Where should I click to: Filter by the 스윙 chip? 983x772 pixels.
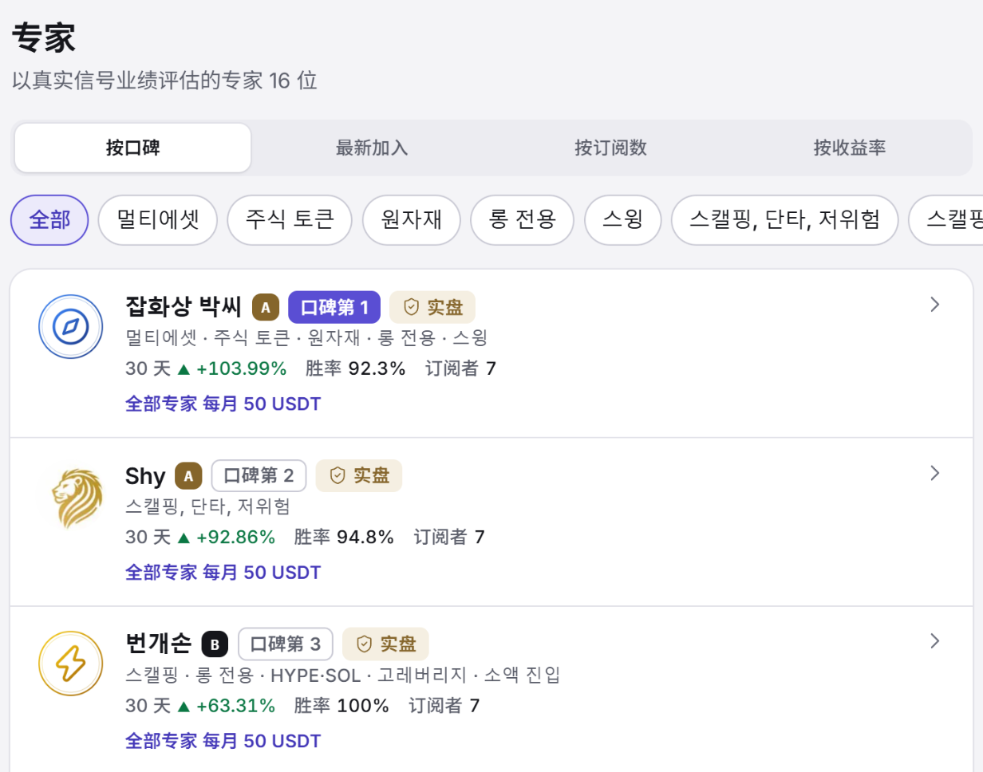623,220
